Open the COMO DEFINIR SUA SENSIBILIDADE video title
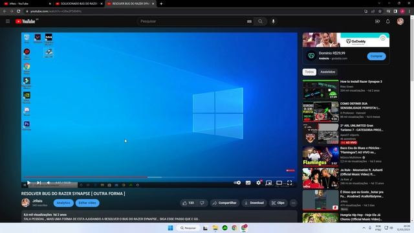Screen dimensions: 414x233 [x=360, y=105]
